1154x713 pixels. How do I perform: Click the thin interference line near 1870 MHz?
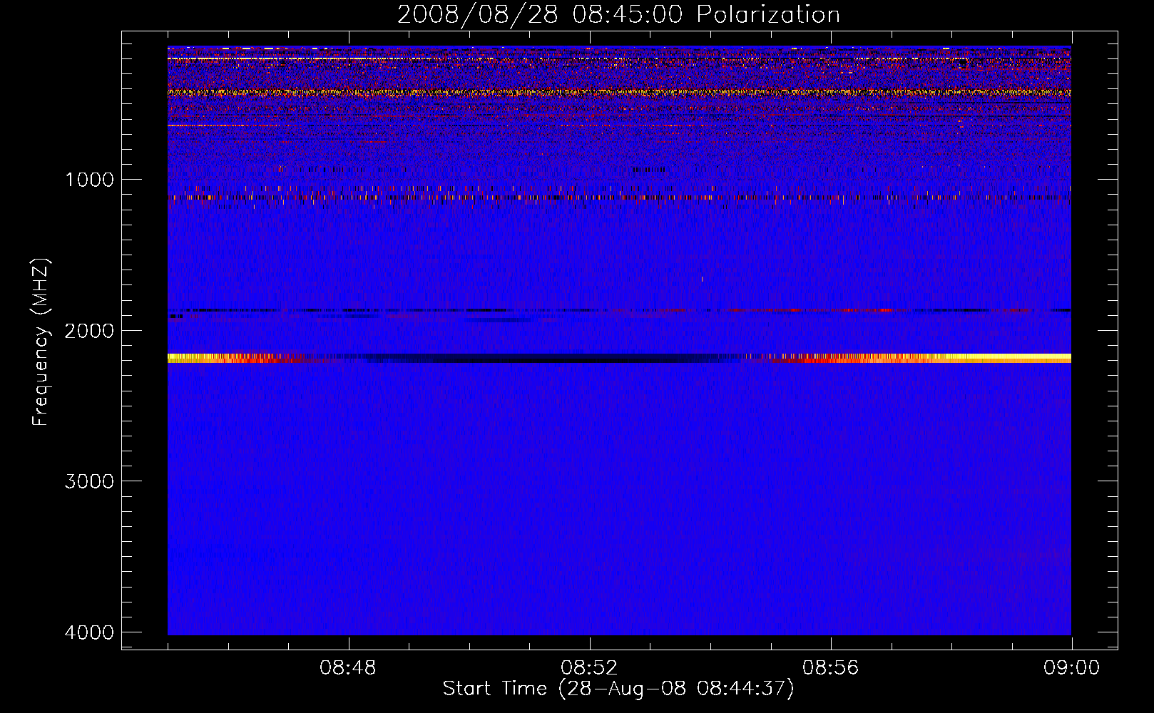[x=619, y=310]
